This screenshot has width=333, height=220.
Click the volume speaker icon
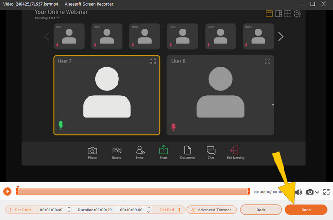tap(299, 192)
